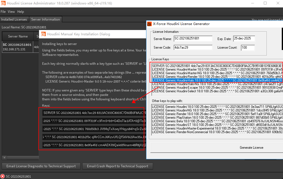Click the Keys field containing 097f319f
The width and height of the screenshot is (283, 179).
(x=94, y=121)
